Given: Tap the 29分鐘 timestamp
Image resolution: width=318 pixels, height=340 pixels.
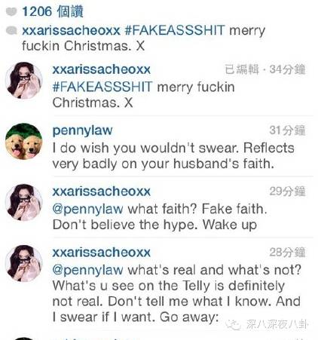Looking at the screenshot, I should click(288, 191).
